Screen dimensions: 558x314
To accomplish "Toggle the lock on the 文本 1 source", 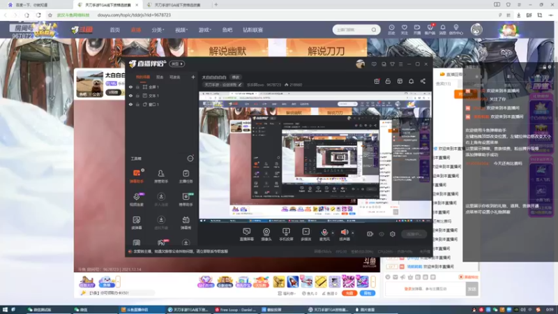I will 137,96.
